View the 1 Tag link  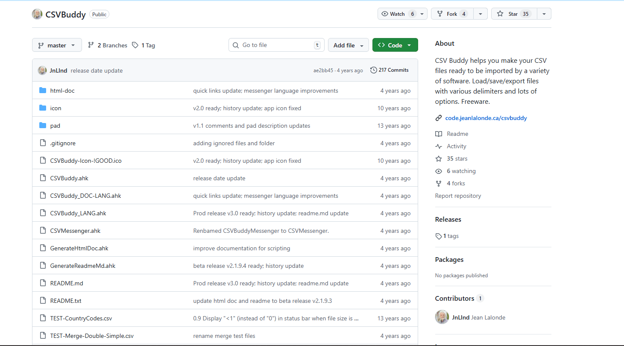144,45
